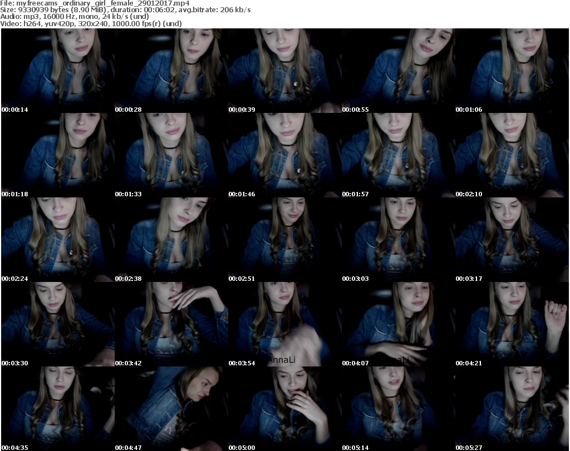Image resolution: width=570 pixels, height=451 pixels.
Task: Click the Size and duration info line
Action: point(125,10)
